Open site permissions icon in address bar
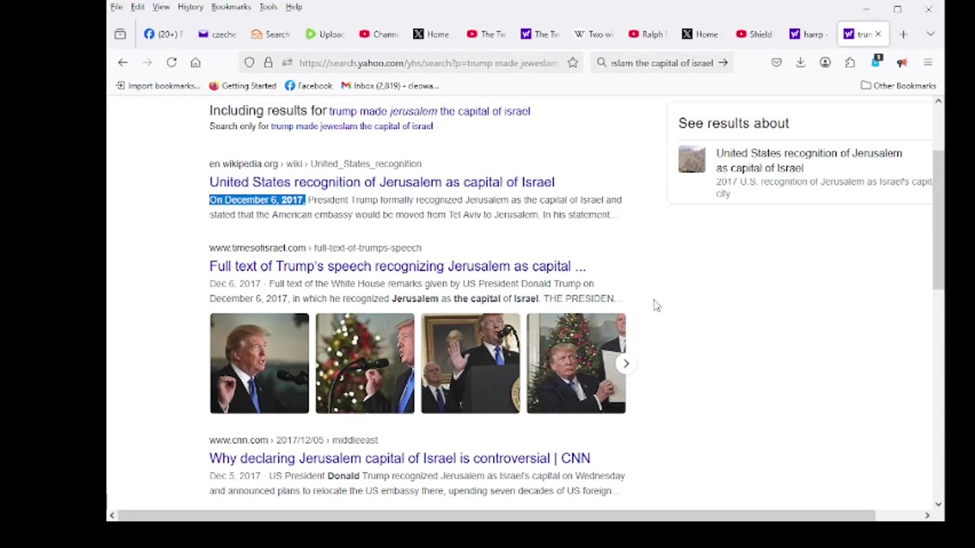 [287, 62]
